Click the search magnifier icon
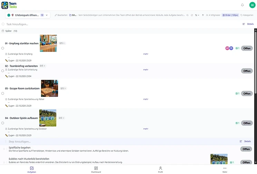 coord(187,15)
